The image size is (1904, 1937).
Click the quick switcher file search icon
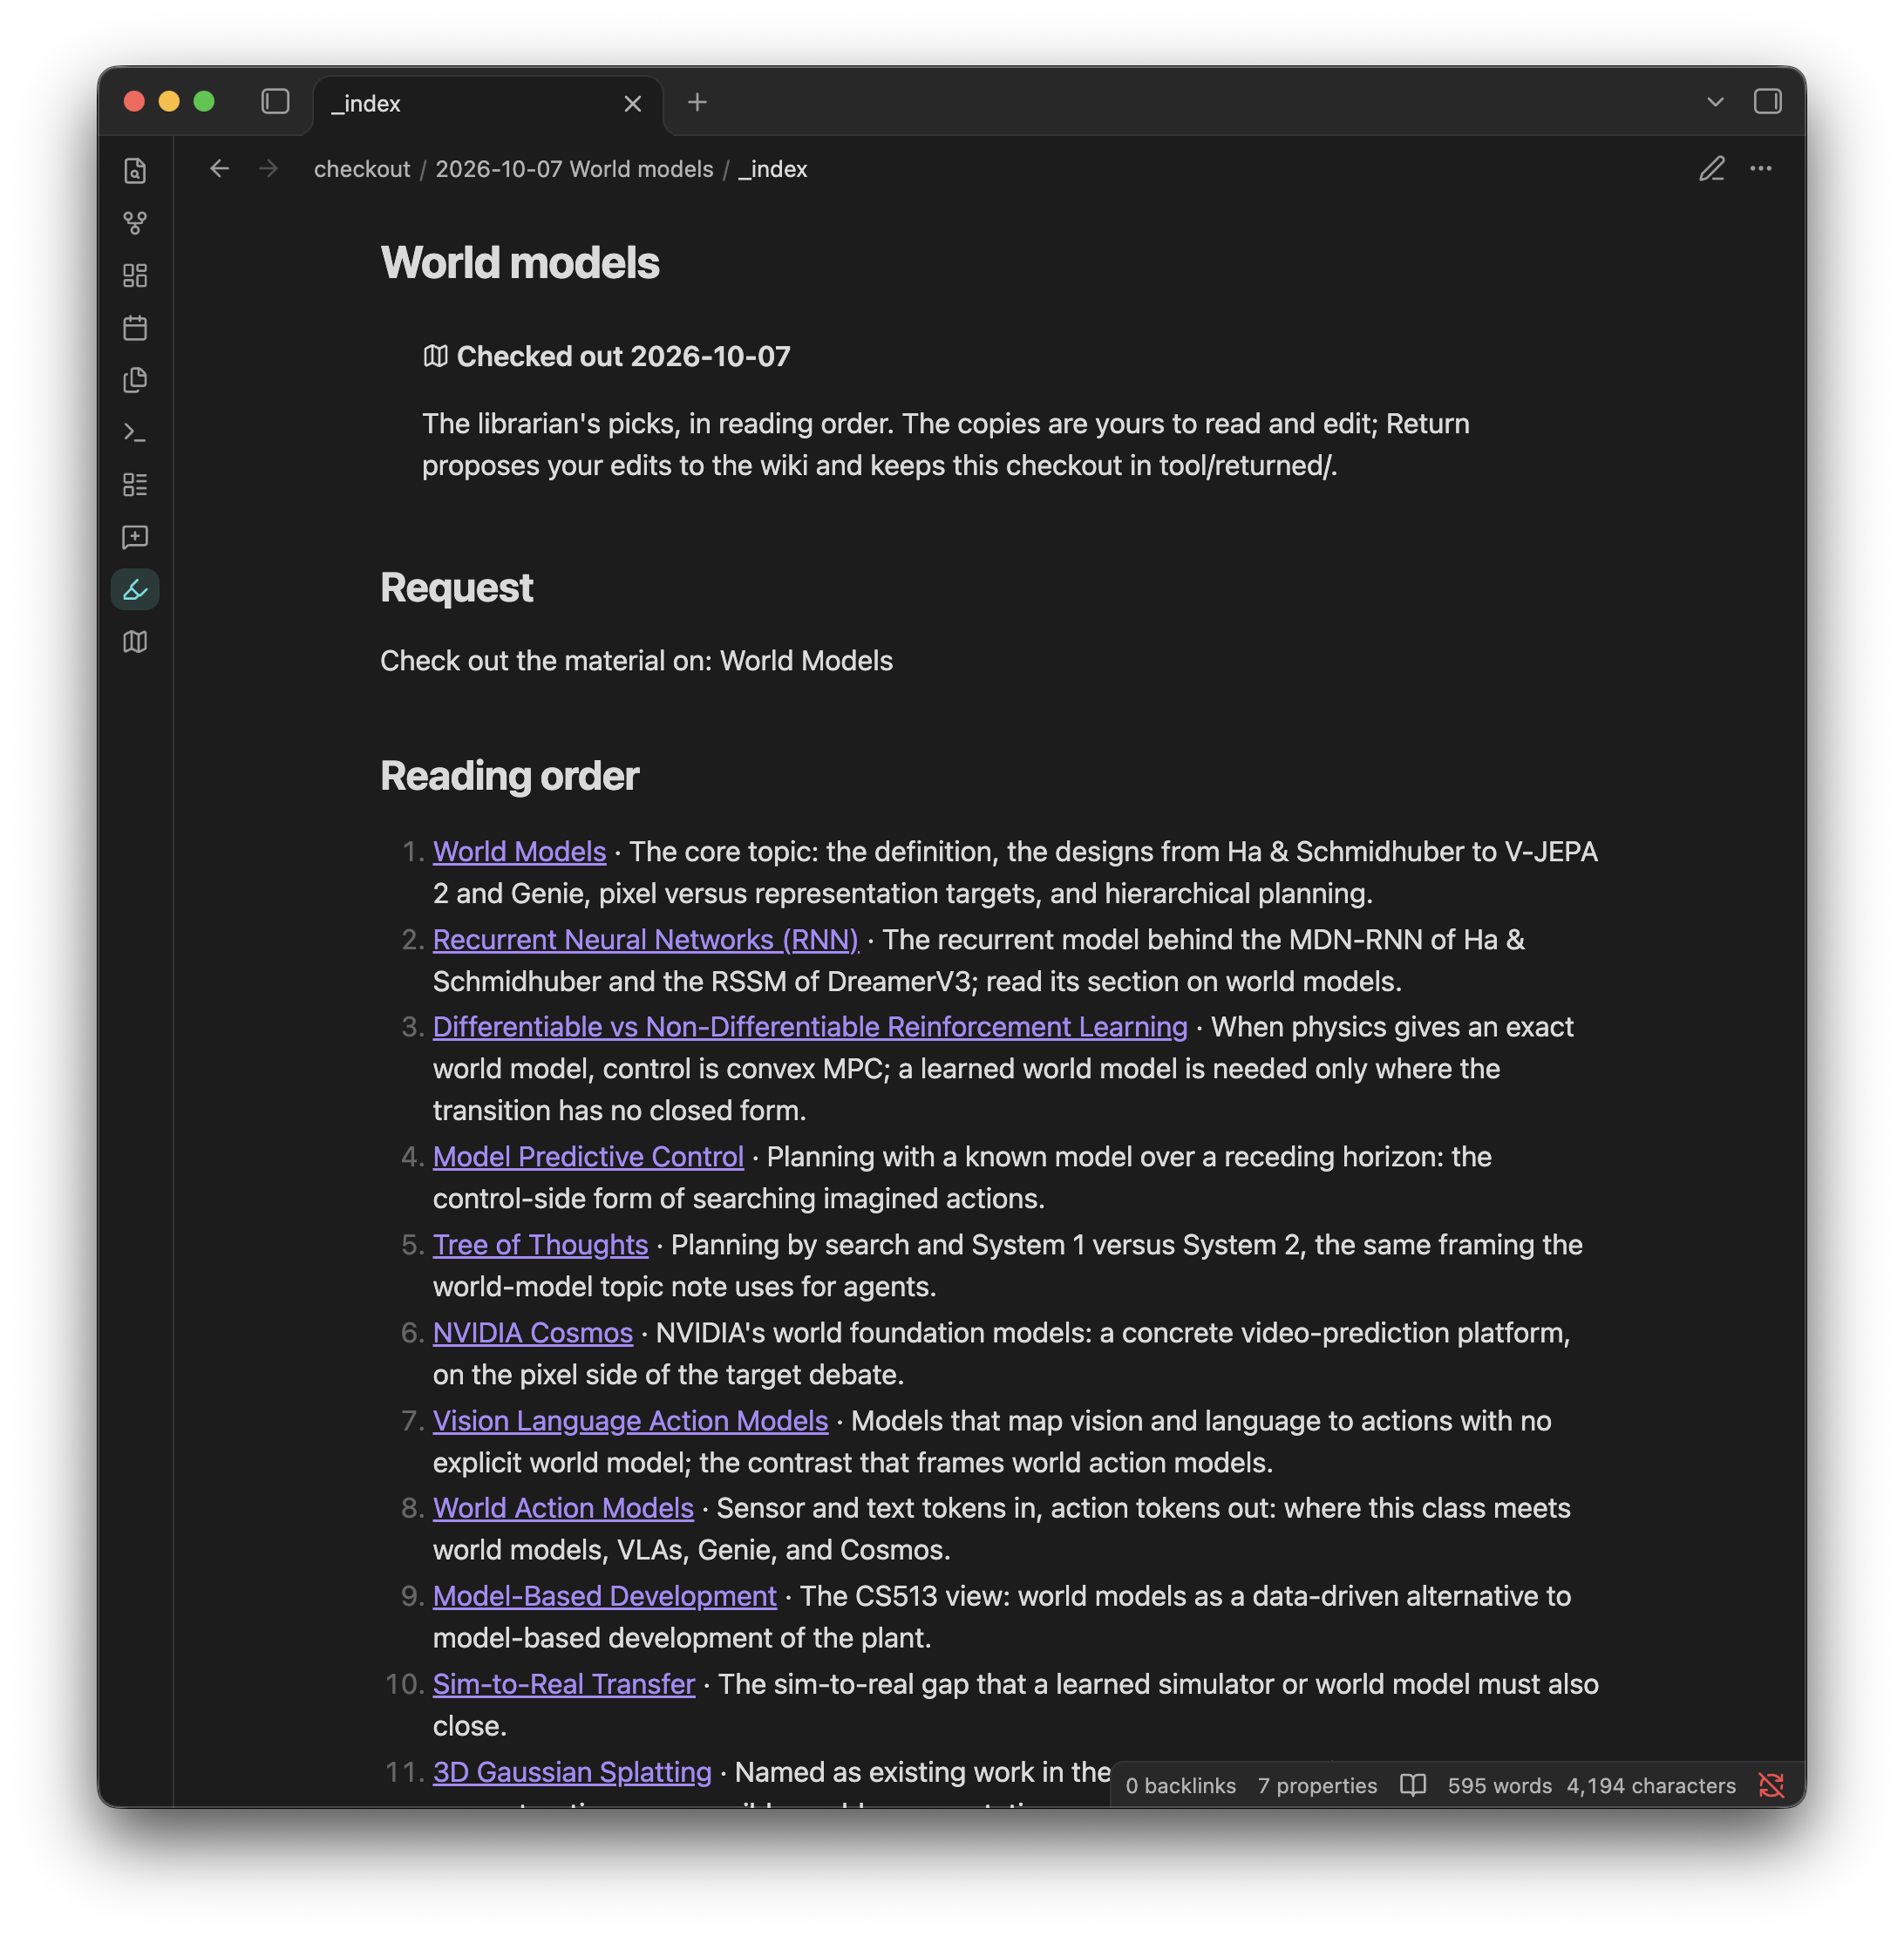tap(135, 171)
